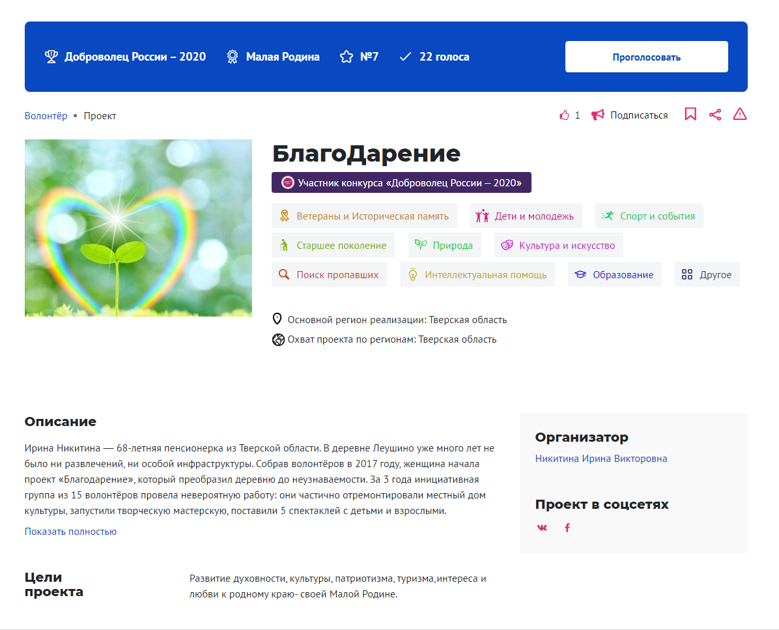This screenshot has width=779, height=630.
Task: Click the runner icon in Спорт и события tag
Action: (607, 216)
